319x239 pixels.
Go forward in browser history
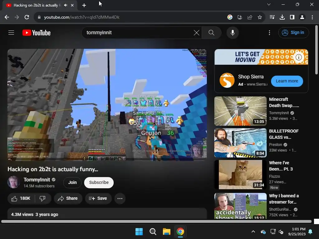17,17
